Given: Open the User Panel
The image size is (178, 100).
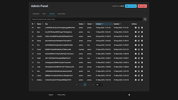Looking at the screenshot, I should 131,6.
